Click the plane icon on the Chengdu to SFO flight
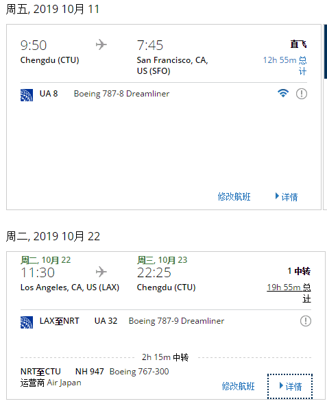Image resolution: width=327 pixels, height=410 pixels. [101, 44]
